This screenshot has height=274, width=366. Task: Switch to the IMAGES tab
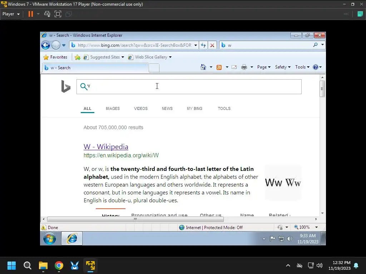click(113, 108)
